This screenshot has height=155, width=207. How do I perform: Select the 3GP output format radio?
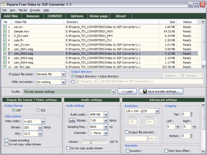point(14,110)
